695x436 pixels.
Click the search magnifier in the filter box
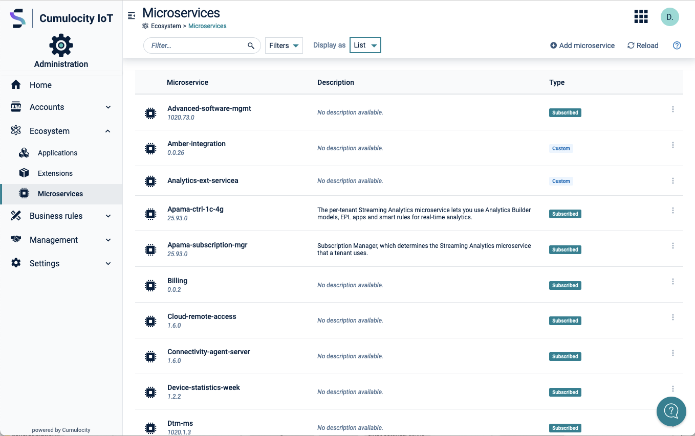251,45
